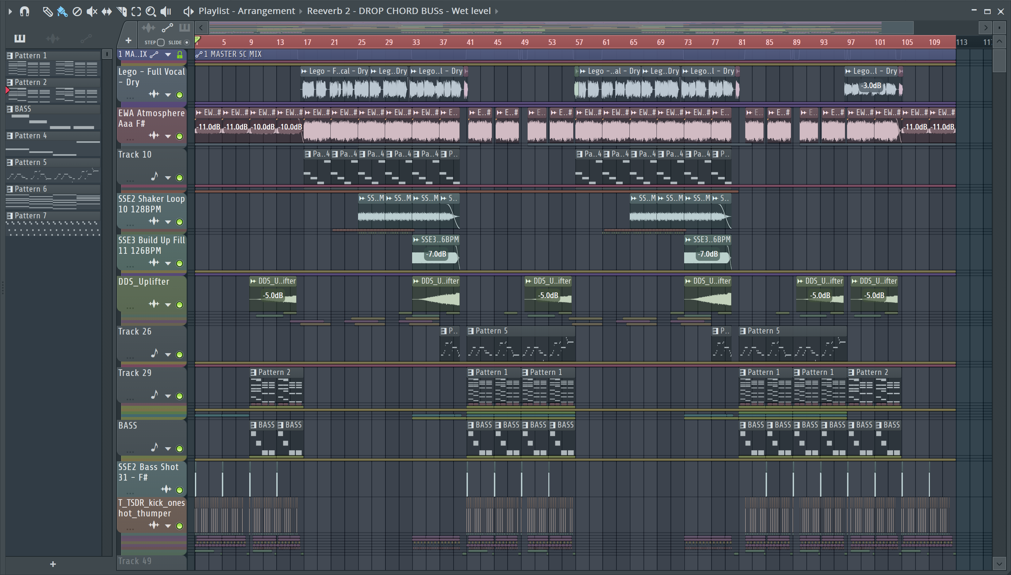Click the lock icon on MASTER SC MIX track

click(180, 54)
